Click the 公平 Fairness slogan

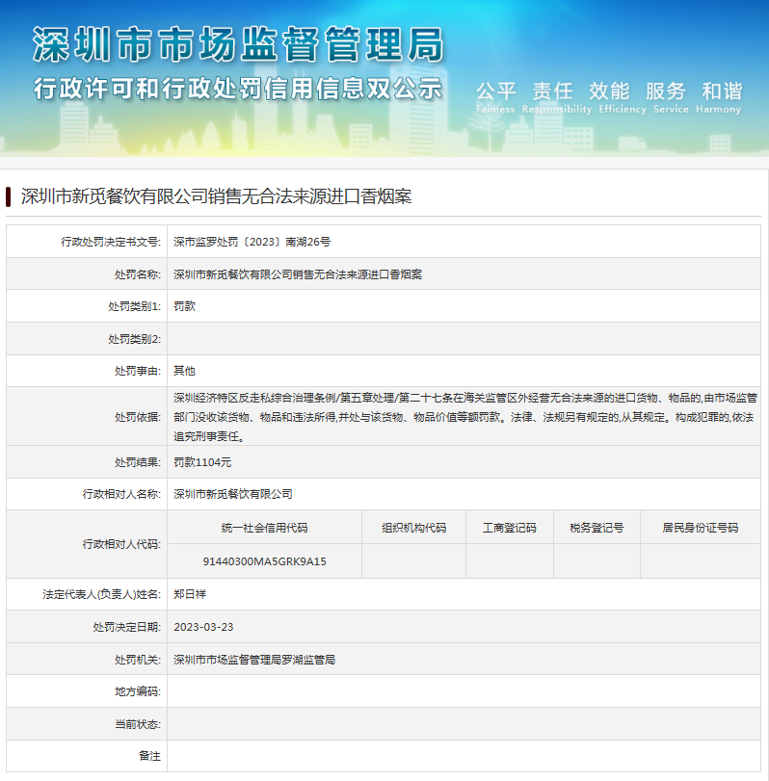click(x=495, y=97)
